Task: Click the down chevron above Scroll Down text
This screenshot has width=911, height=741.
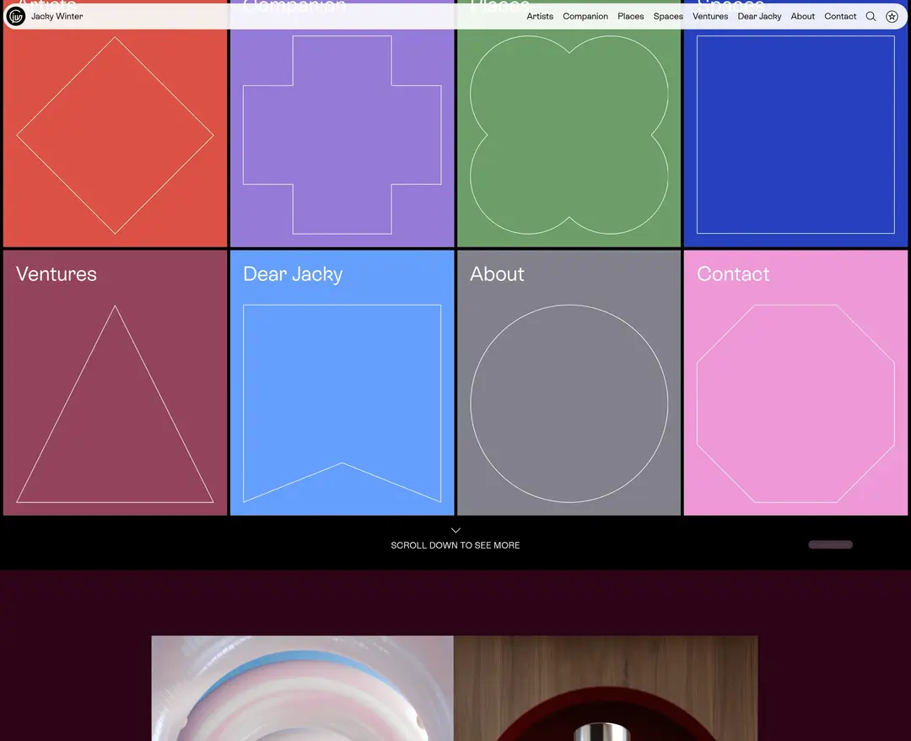Action: [455, 530]
